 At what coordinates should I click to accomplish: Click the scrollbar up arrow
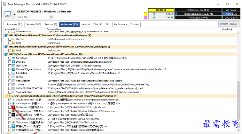click(x=238, y=33)
